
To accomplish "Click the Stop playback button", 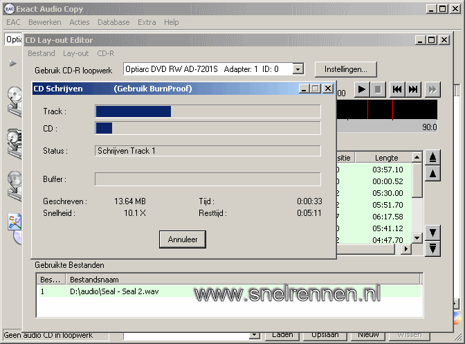I will [x=378, y=89].
